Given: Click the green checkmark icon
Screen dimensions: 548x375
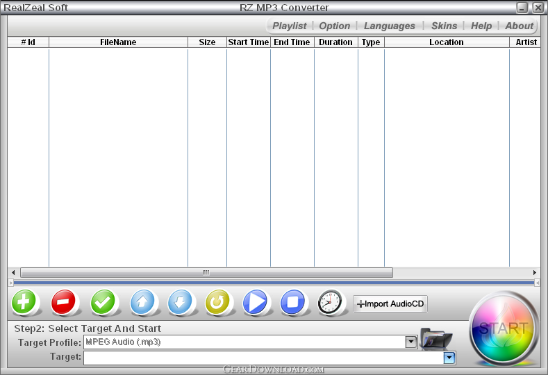Looking at the screenshot, I should [x=104, y=303].
